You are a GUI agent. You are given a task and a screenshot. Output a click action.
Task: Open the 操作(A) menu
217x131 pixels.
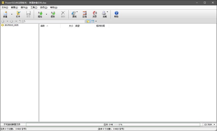pos(24,7)
